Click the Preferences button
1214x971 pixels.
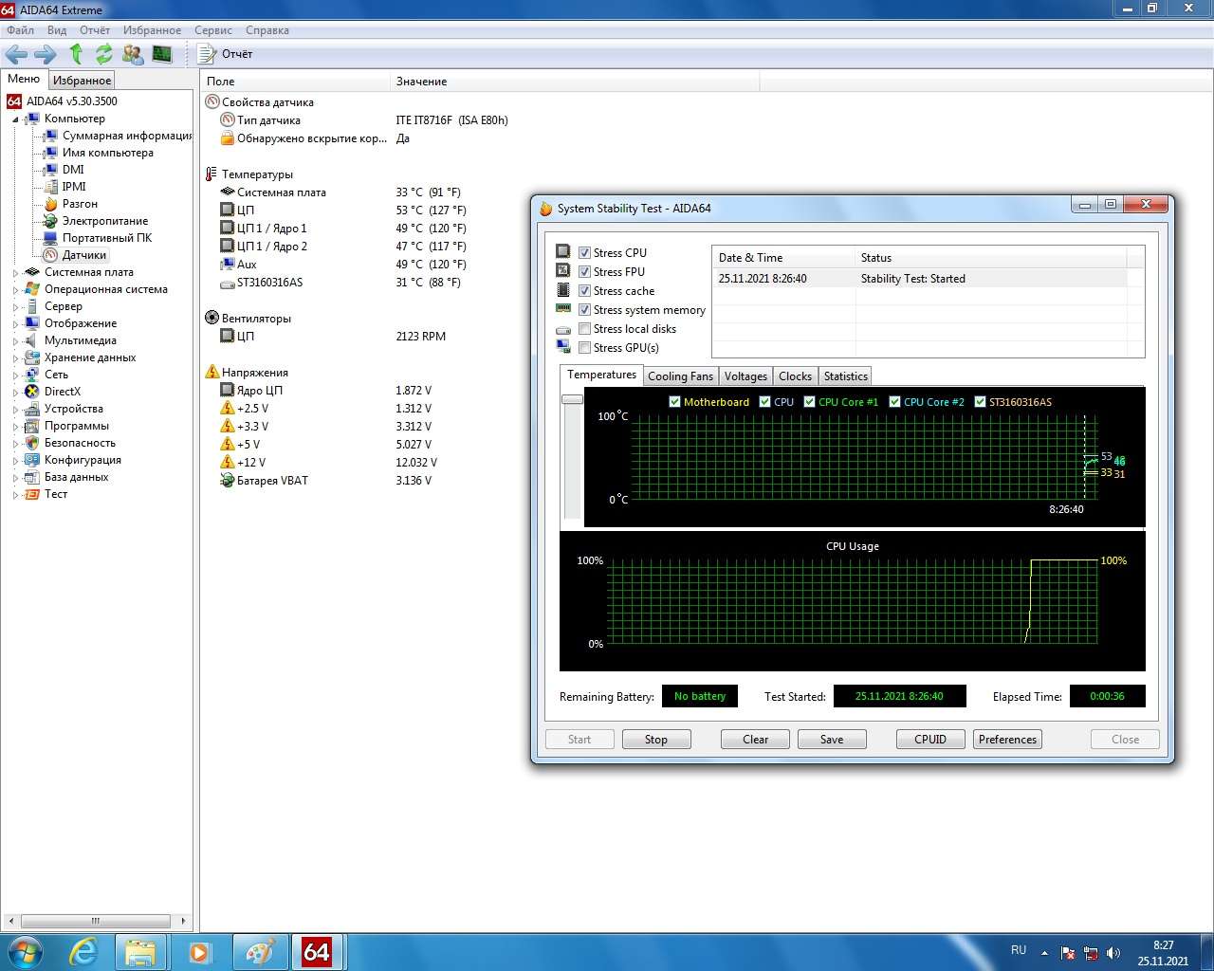pyautogui.click(x=1007, y=740)
